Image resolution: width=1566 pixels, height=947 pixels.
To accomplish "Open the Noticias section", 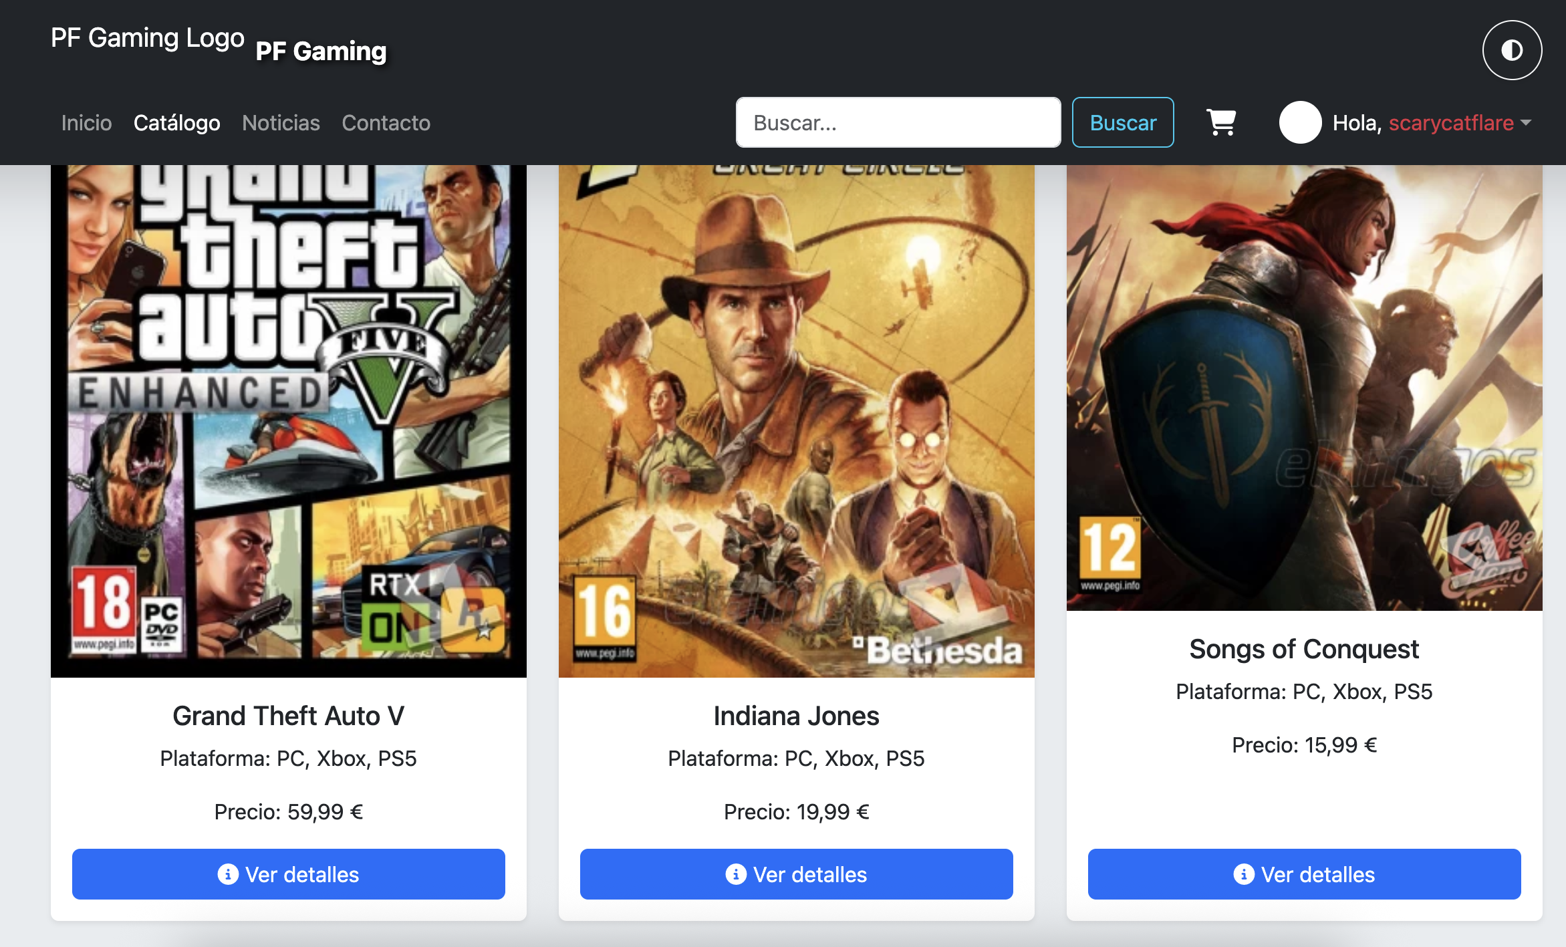I will tap(281, 123).
